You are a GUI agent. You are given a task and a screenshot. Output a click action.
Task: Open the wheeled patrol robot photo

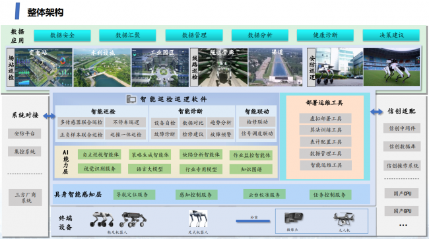click(x=339, y=67)
